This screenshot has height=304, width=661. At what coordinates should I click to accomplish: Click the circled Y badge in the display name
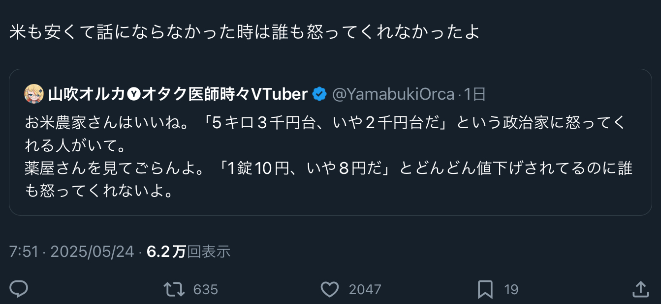(x=133, y=94)
